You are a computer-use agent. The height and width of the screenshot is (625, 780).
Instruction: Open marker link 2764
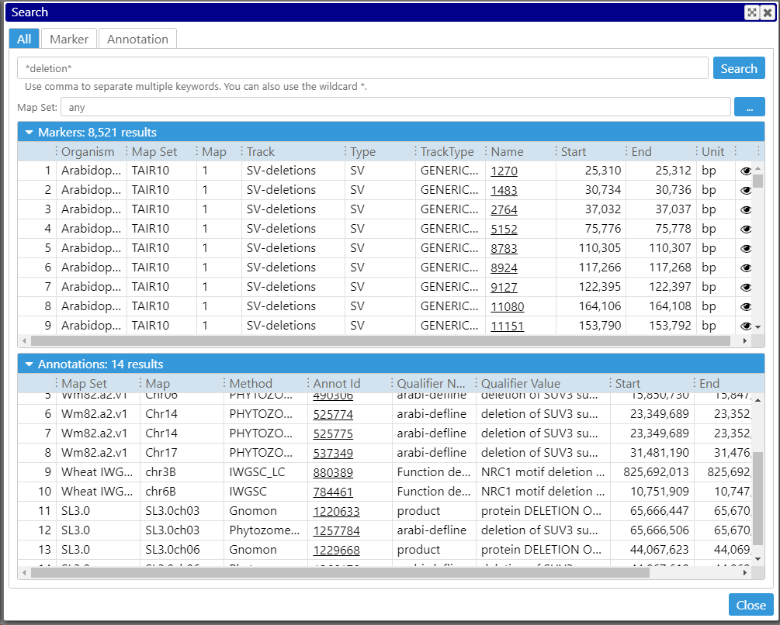pyautogui.click(x=504, y=209)
